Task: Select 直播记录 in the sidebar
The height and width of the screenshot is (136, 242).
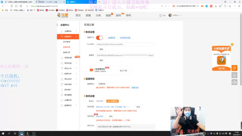Action: point(67,52)
